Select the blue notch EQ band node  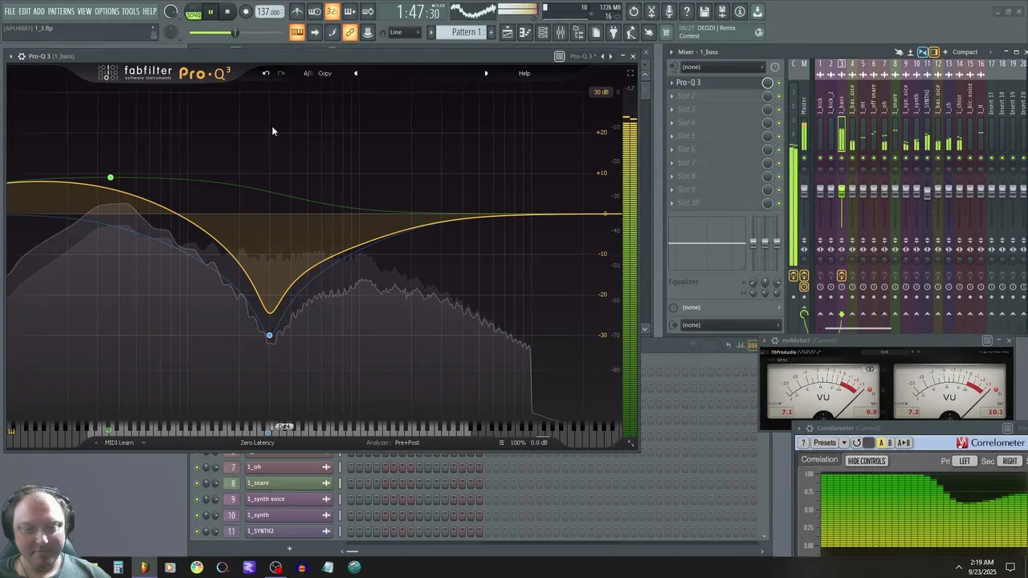coord(269,336)
